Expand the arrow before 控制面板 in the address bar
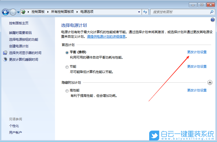 coord(28,12)
